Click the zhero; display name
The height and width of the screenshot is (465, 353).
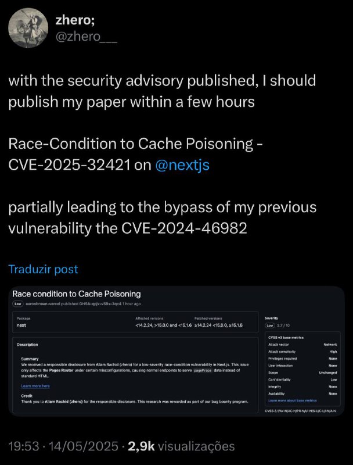[75, 20]
